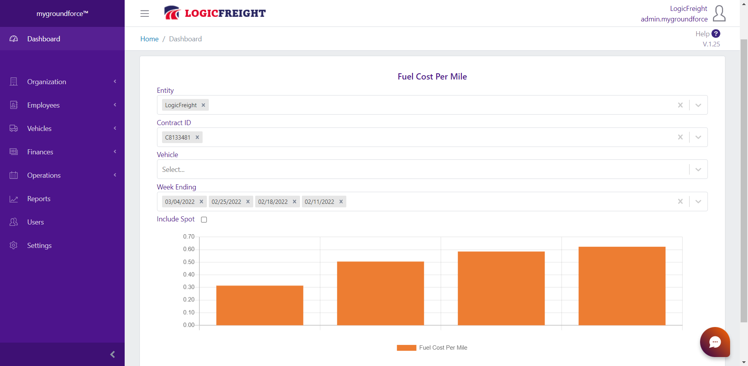This screenshot has height=366, width=748.
Task: Expand the Organization menu chevron
Action: (115, 81)
